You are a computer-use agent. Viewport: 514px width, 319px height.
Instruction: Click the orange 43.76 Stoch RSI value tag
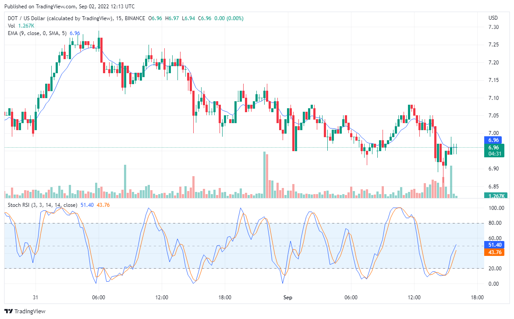pyautogui.click(x=494, y=252)
